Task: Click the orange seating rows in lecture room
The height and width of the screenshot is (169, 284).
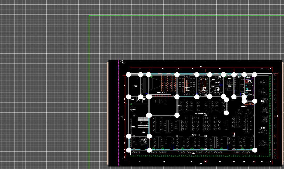Action: click(x=168, y=83)
